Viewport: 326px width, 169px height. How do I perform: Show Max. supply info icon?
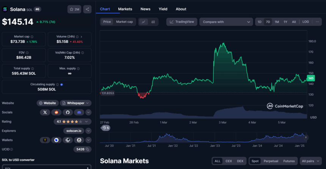coord(78,69)
